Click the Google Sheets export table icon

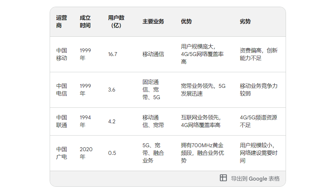(x=223, y=178)
